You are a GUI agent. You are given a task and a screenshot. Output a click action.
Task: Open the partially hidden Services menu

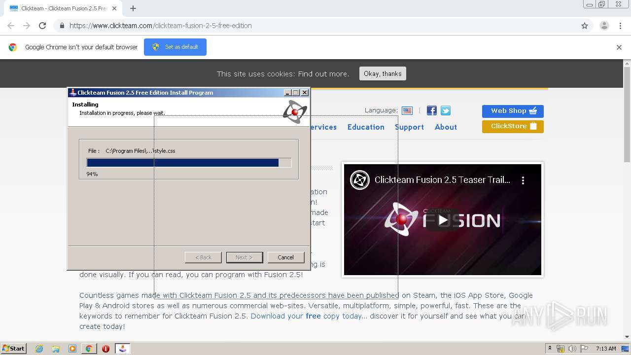323,127
